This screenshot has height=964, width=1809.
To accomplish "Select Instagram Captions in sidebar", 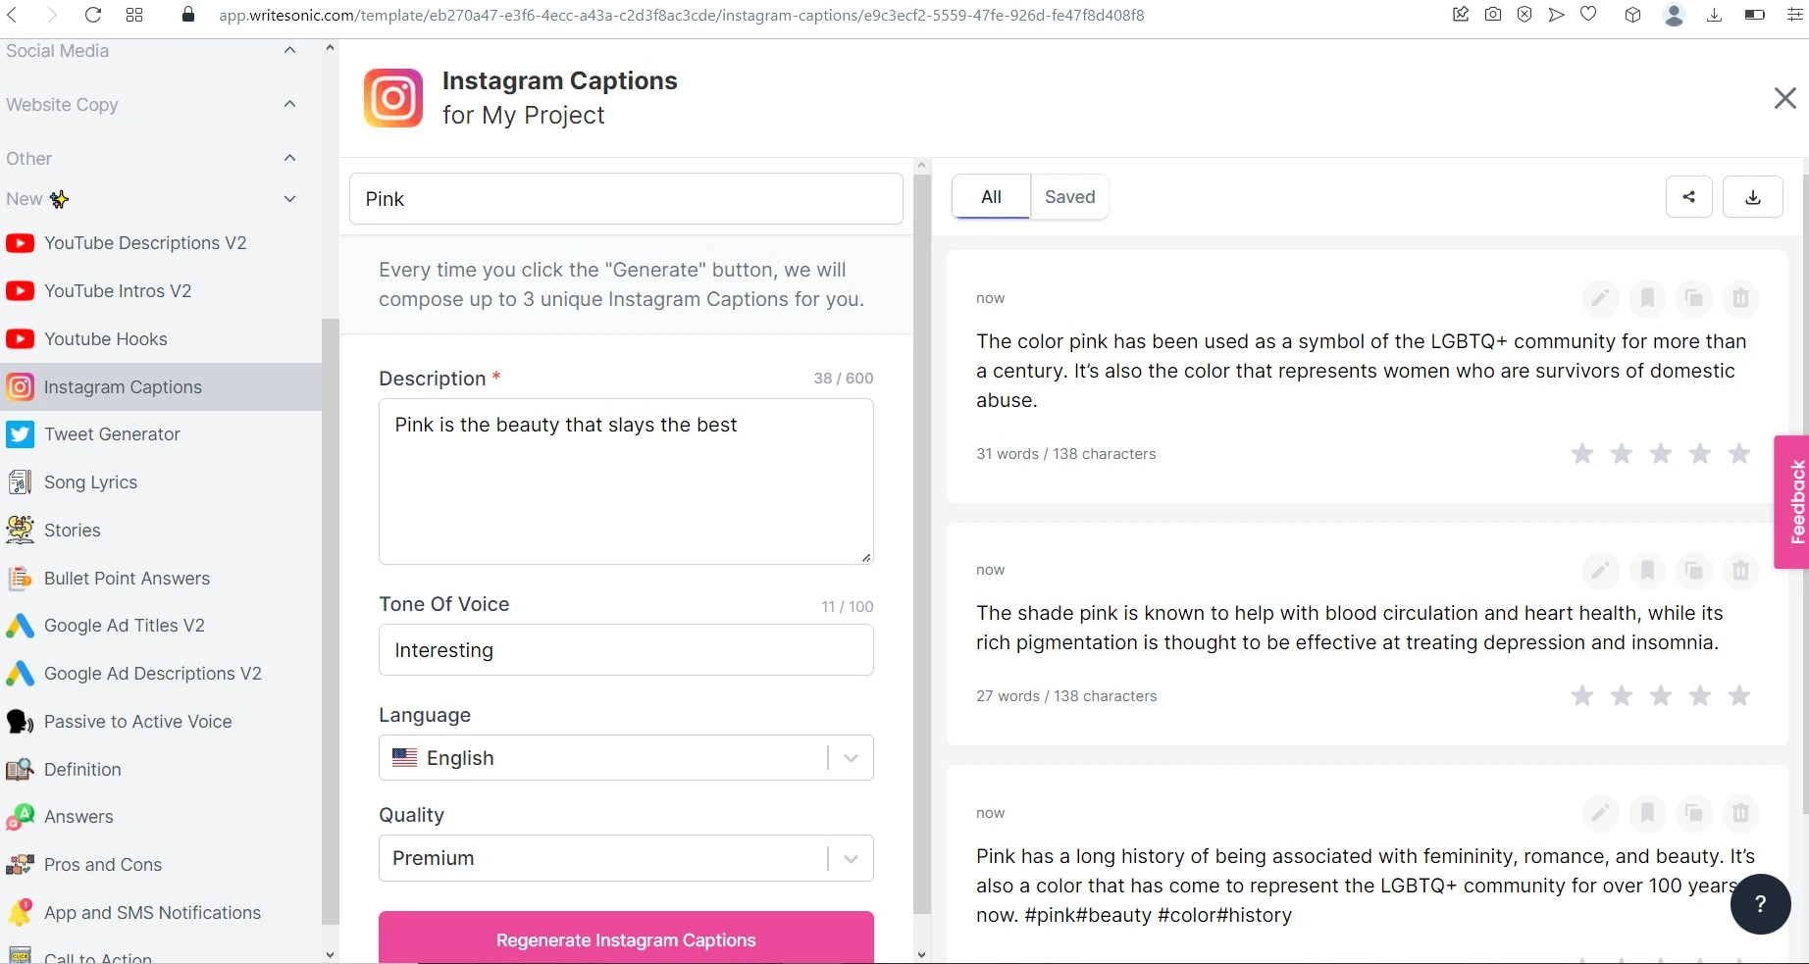I will click(x=161, y=387).
